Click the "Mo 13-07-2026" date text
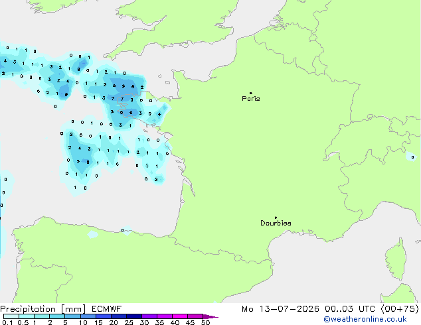 coord(280,309)
